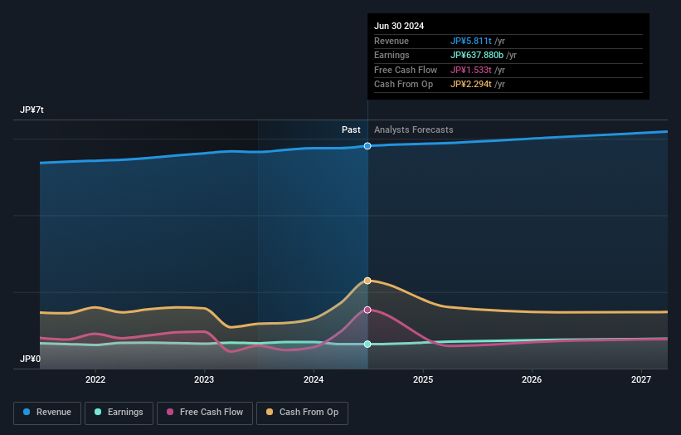The height and width of the screenshot is (435, 681).
Task: Toggle the Free Cash Flow legend button
Action: click(x=205, y=413)
